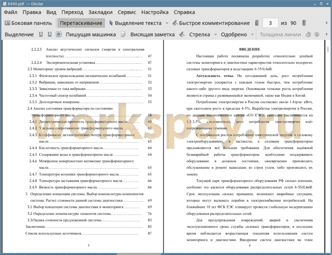Select the second underline annotation icon
The height and width of the screenshot is (255, 332).
(49, 34)
